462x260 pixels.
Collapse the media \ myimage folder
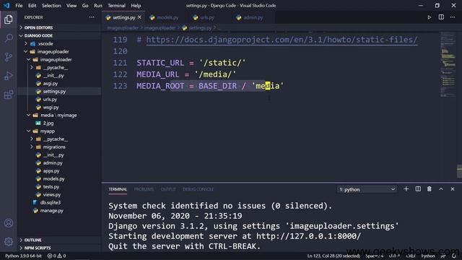click(x=58, y=116)
